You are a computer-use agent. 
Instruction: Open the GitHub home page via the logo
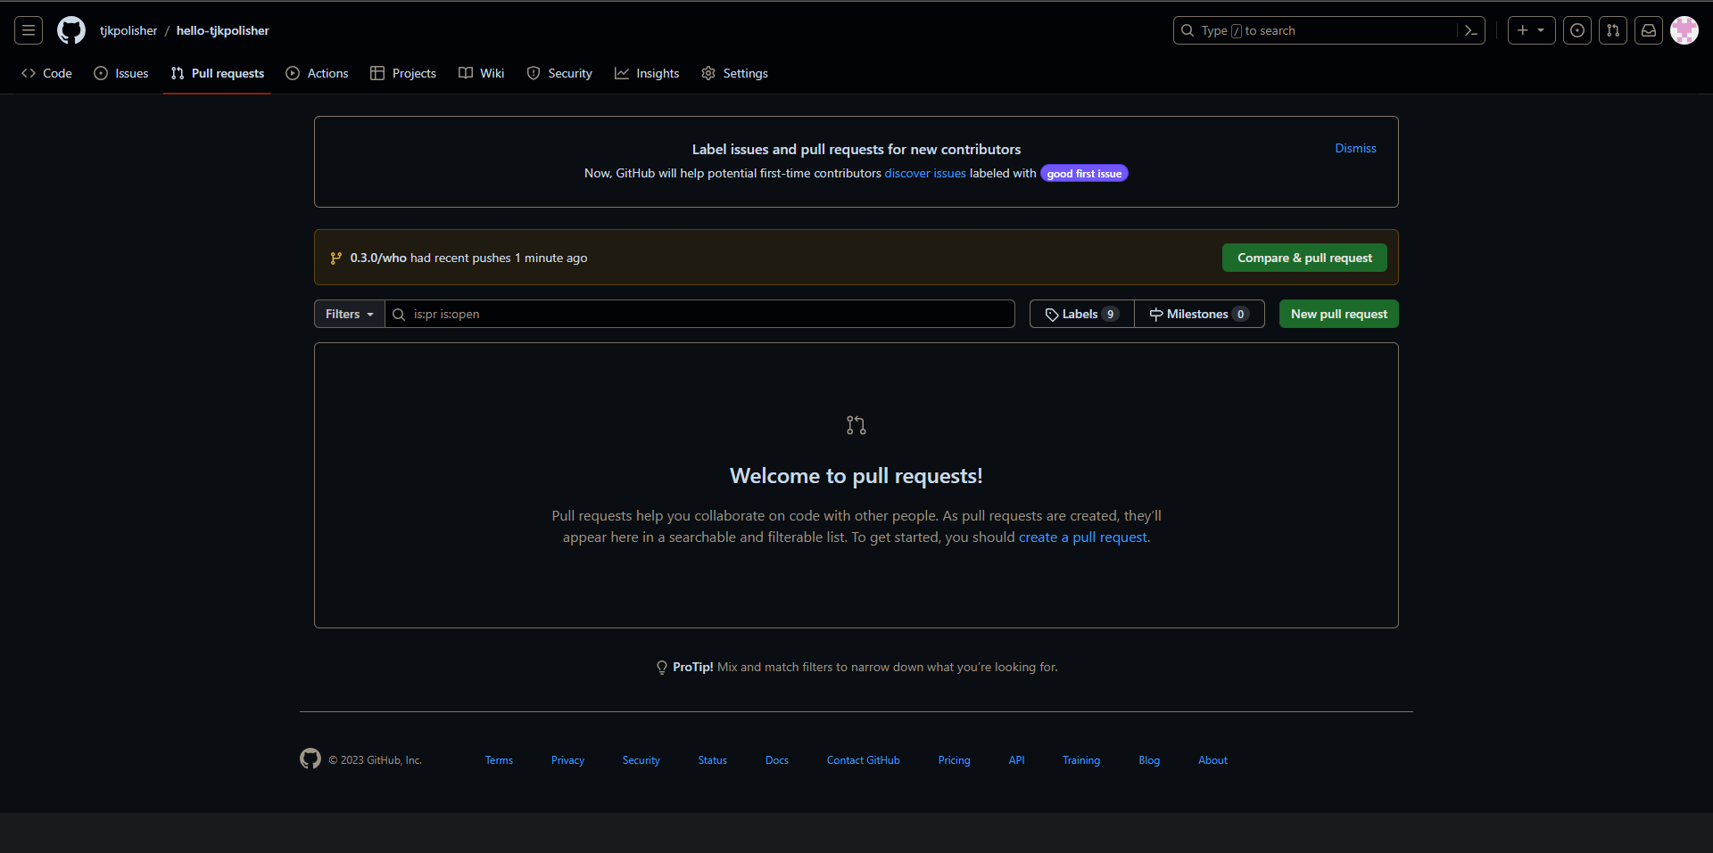click(71, 29)
